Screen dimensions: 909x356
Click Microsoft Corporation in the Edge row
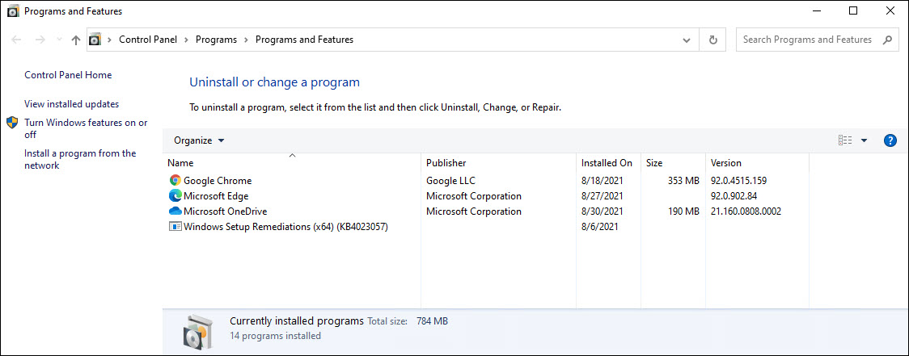pyautogui.click(x=474, y=195)
